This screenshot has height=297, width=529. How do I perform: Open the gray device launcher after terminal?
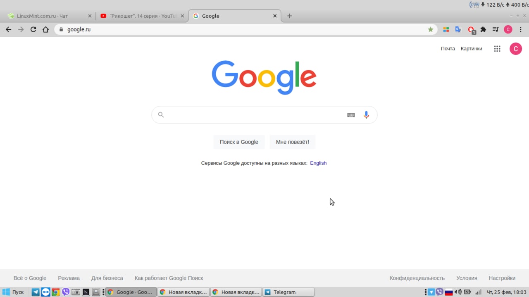coord(96,292)
